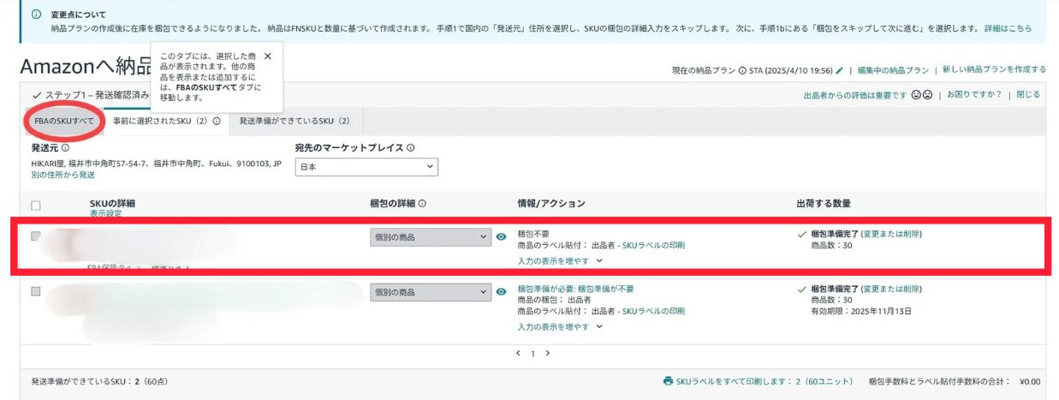Screen dimensions: 1059x400
Task: Open 個別の商品 dropdown in 梱包準備が必要 row
Action: pyautogui.click(x=431, y=292)
